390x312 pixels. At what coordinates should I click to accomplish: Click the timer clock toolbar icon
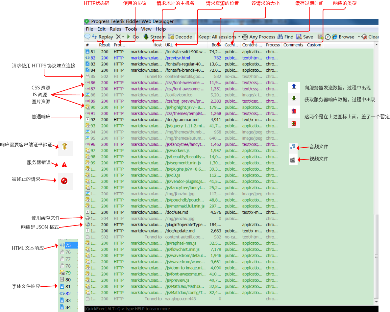pyautogui.click(x=328, y=37)
